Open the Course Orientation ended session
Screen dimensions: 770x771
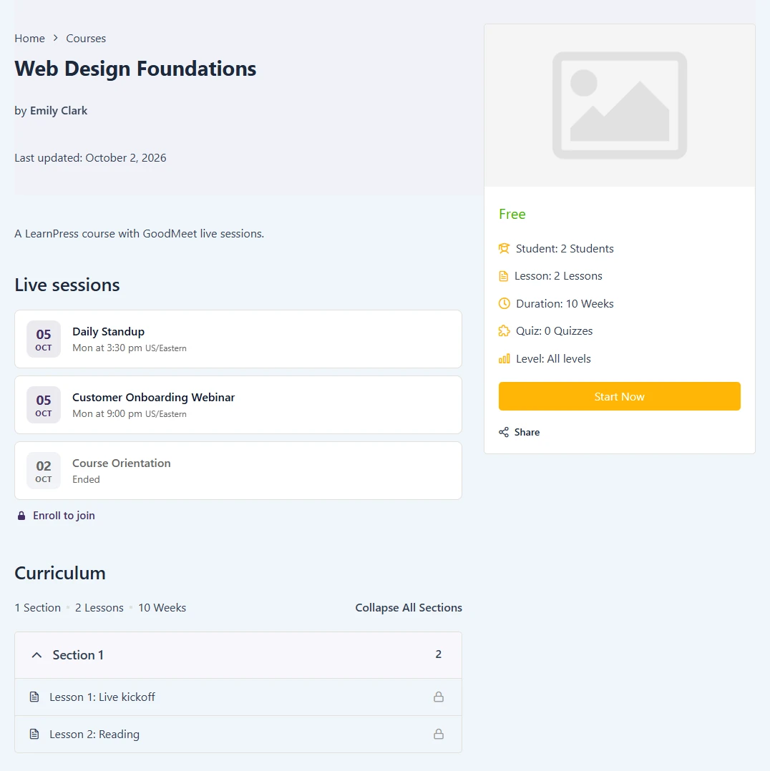(x=238, y=471)
